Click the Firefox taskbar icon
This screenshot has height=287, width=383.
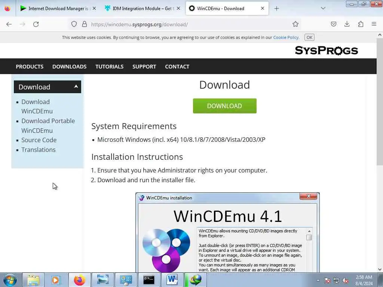click(79, 280)
